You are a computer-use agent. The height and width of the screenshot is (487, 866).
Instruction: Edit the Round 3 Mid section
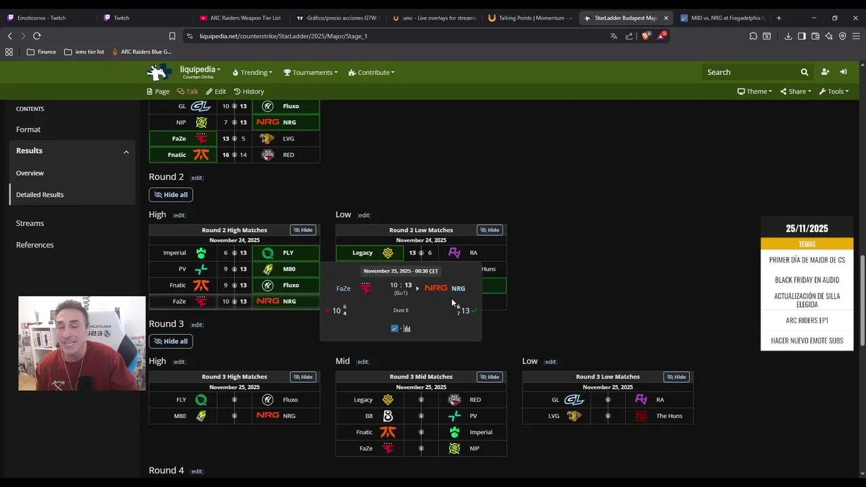(x=363, y=362)
